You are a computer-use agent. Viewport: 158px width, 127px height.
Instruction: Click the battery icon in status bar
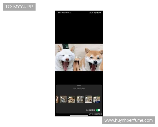[x=98, y=12]
